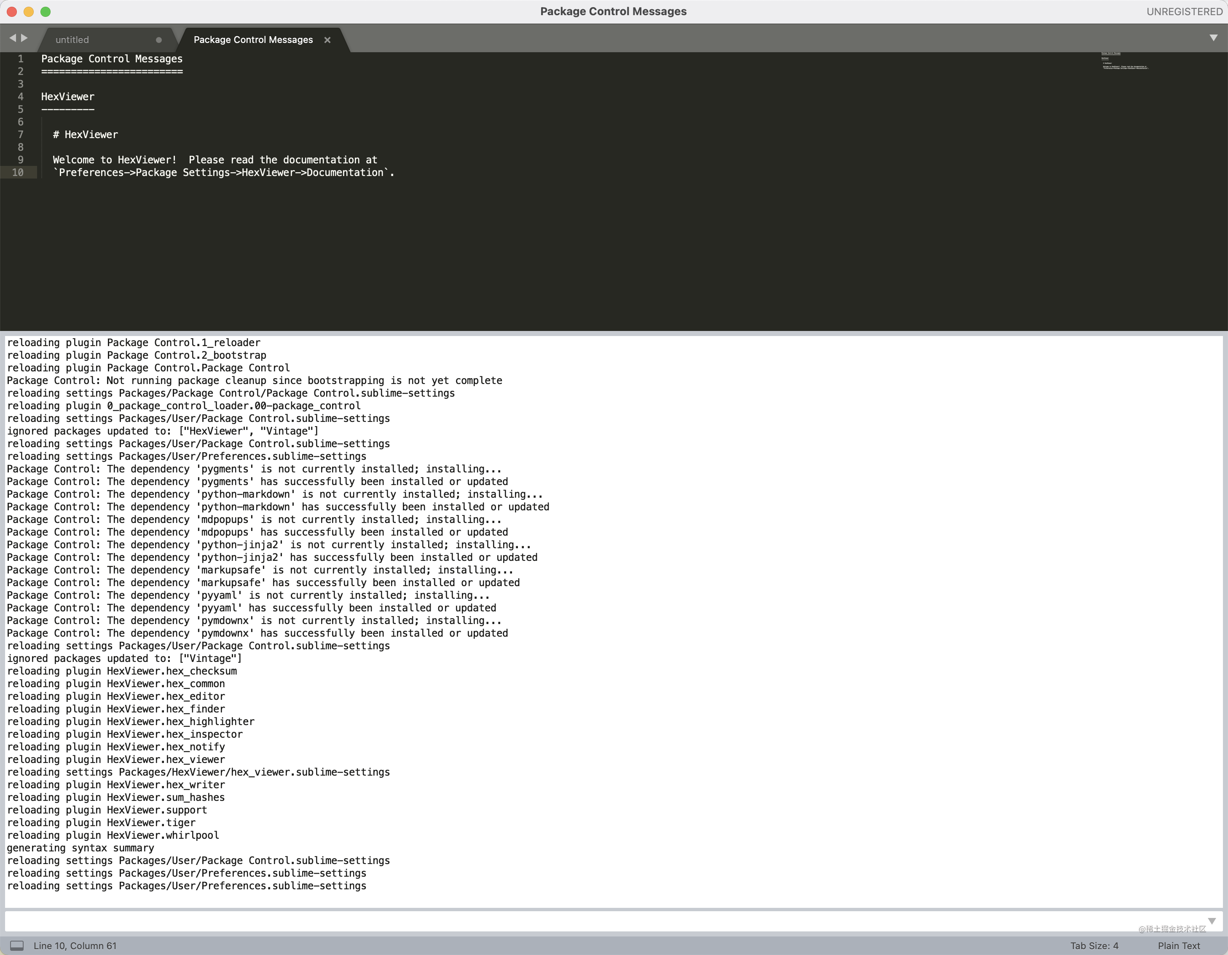Close the Package Control Messages tab
This screenshot has height=955, width=1228.
coord(327,40)
